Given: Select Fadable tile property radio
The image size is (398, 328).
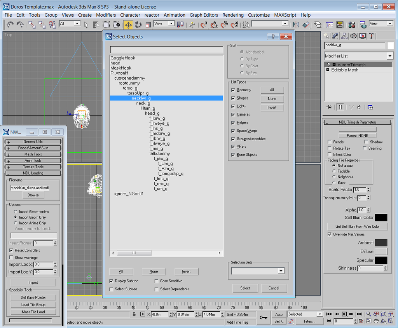Looking at the screenshot, I should click(x=334, y=171).
